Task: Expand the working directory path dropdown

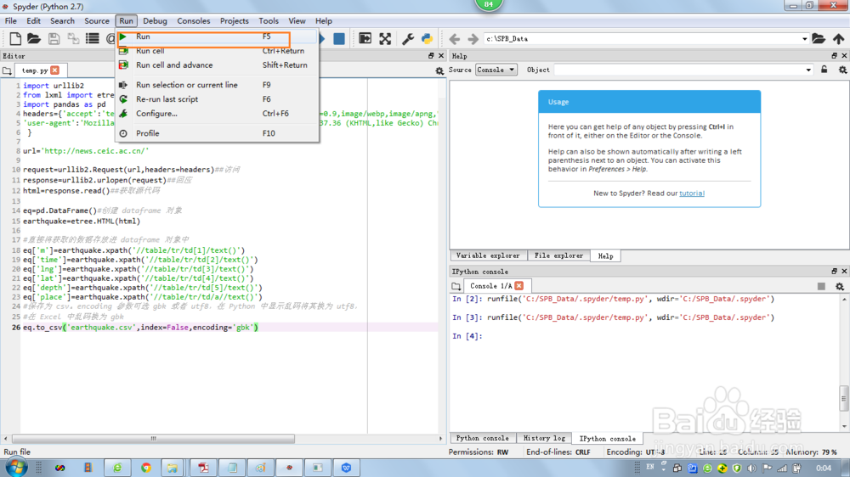Action: pos(804,39)
